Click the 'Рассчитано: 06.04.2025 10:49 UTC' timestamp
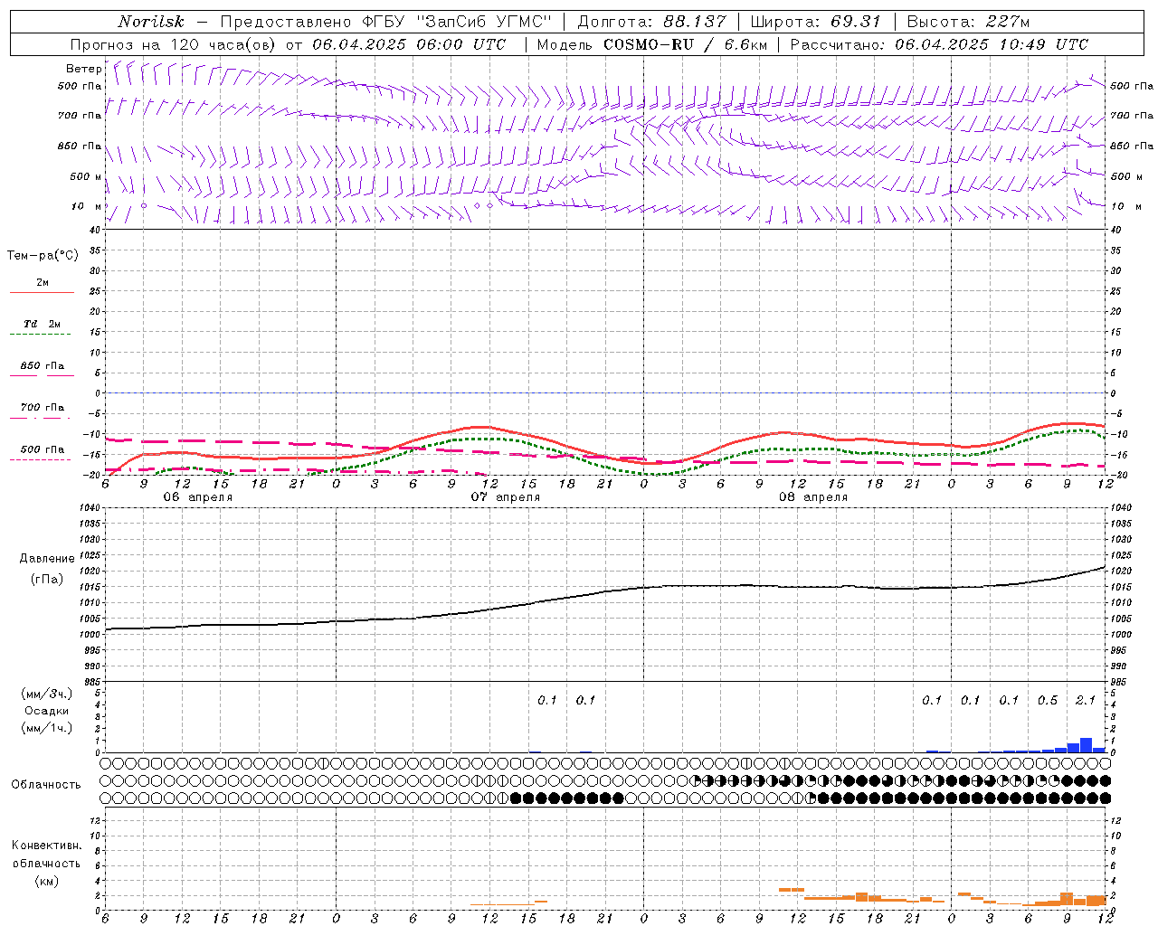 (939, 44)
